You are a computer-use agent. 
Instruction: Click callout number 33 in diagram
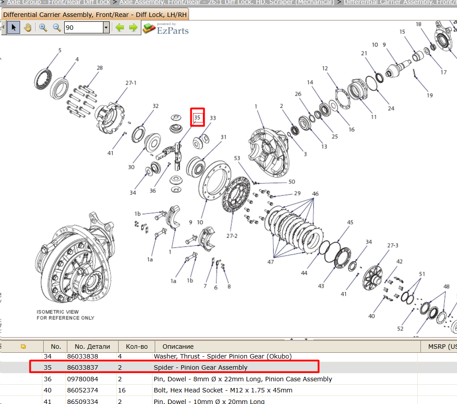[x=213, y=118]
